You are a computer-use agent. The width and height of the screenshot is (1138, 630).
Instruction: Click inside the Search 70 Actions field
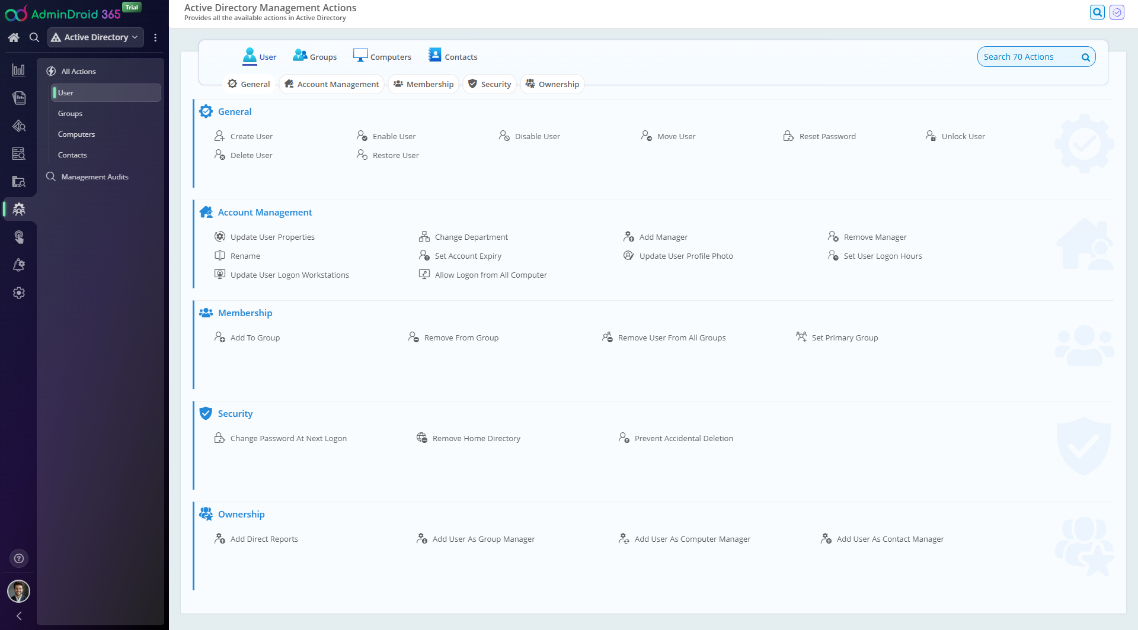pos(1031,56)
